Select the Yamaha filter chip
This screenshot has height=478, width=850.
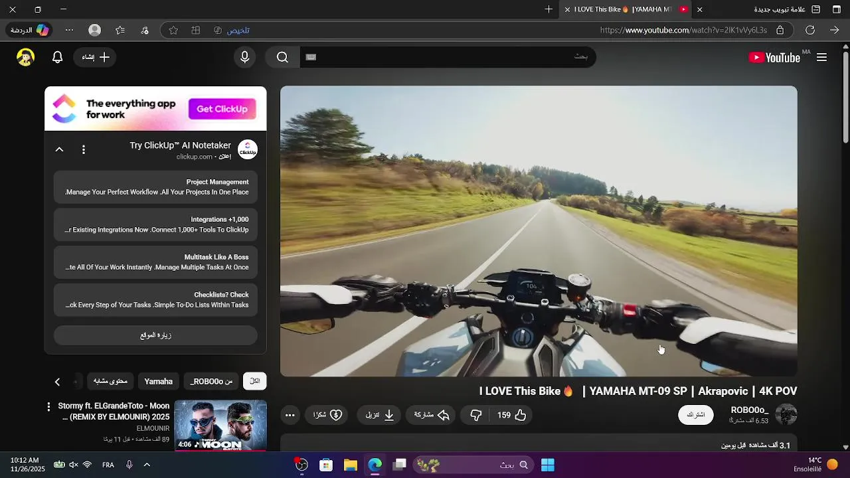coord(159,381)
